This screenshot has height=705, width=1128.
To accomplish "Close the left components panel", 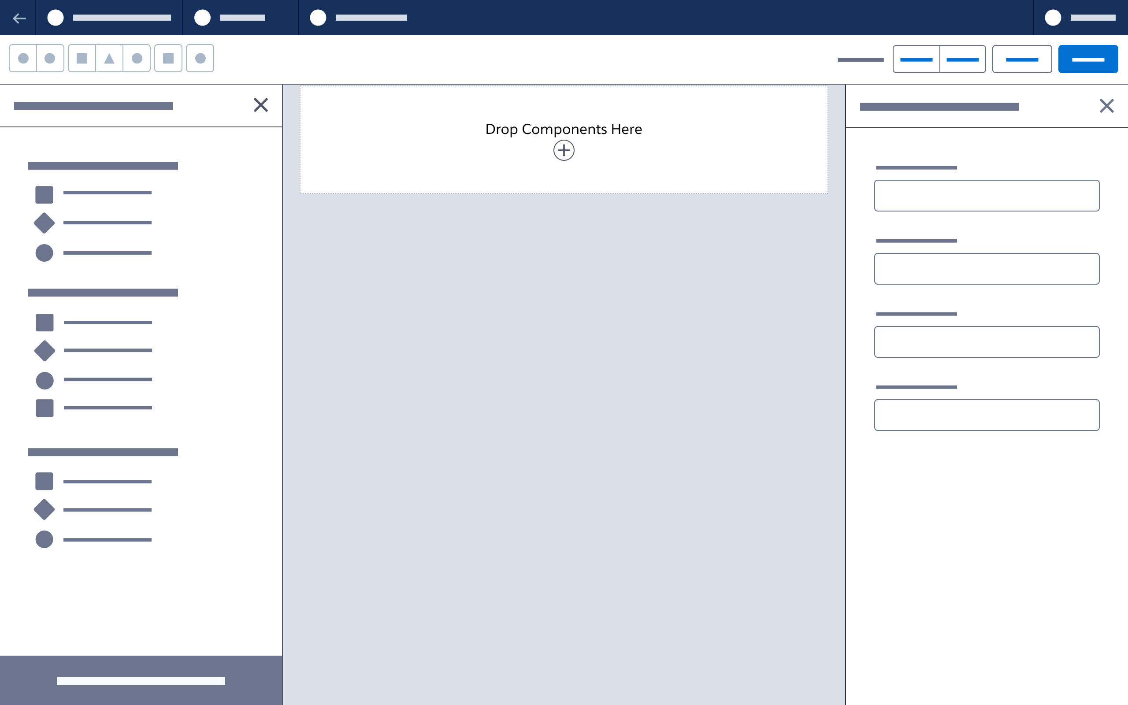I will 261,105.
